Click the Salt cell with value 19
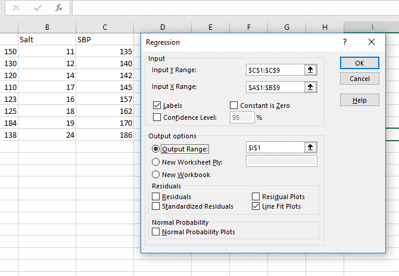 47,123
